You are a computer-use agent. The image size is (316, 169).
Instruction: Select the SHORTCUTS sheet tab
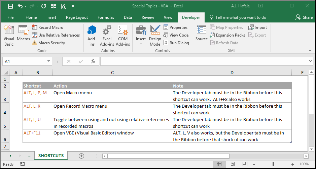click(51, 156)
